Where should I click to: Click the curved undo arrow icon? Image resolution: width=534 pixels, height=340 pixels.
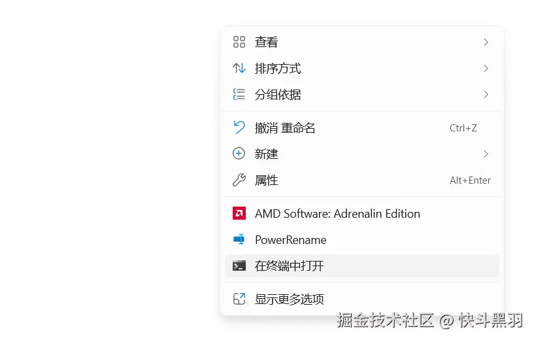pos(239,127)
